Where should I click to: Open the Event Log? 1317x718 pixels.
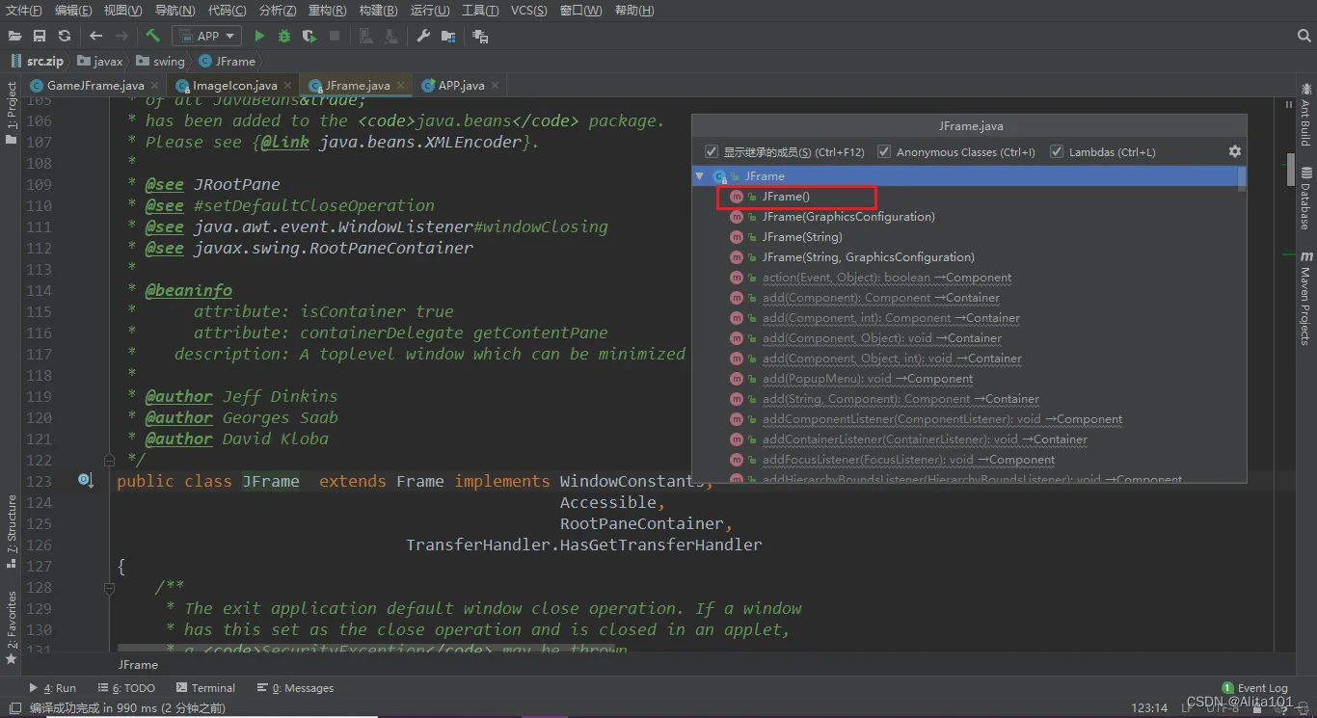coord(1254,688)
